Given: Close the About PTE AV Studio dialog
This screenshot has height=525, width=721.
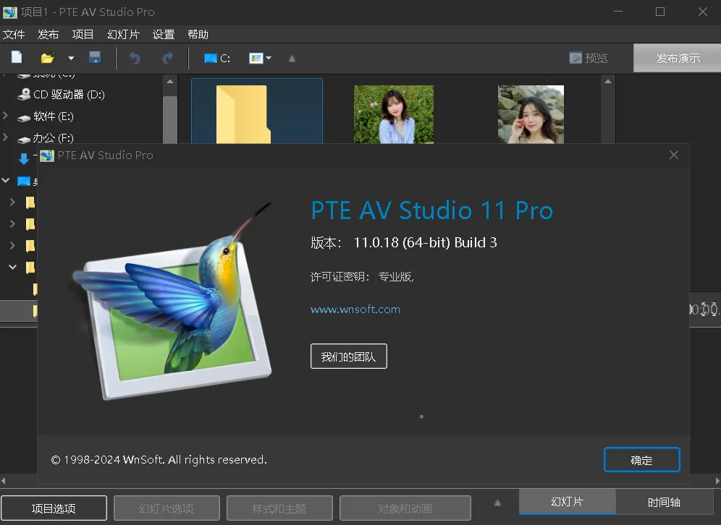Looking at the screenshot, I should point(674,155).
